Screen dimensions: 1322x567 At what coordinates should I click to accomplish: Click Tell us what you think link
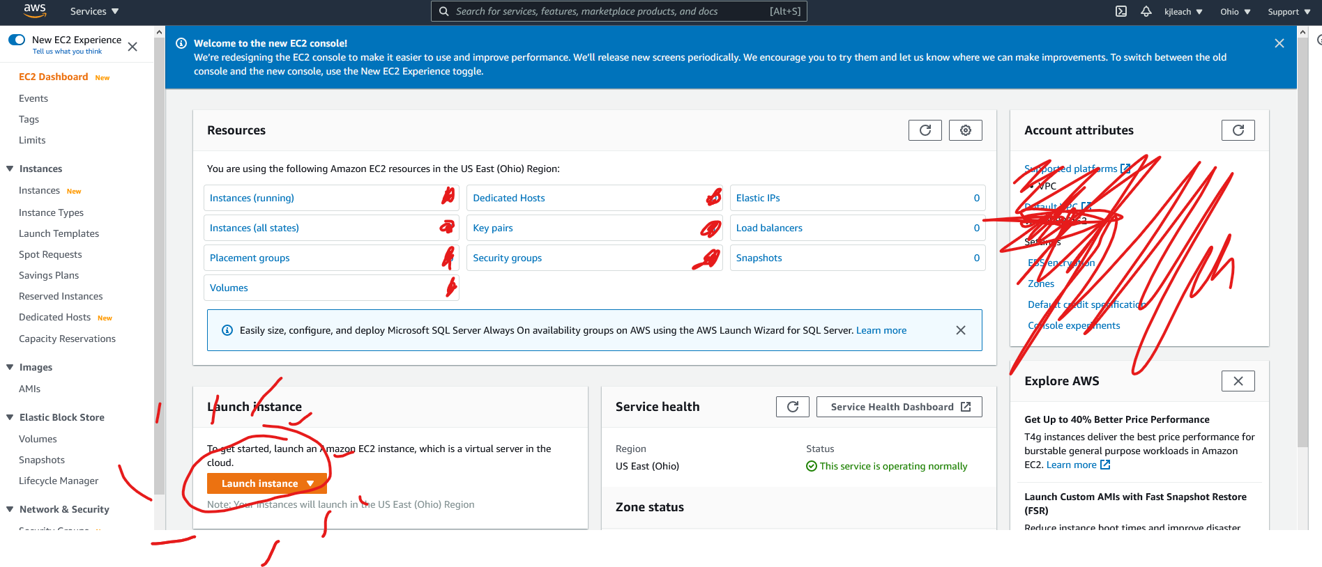[x=67, y=52]
